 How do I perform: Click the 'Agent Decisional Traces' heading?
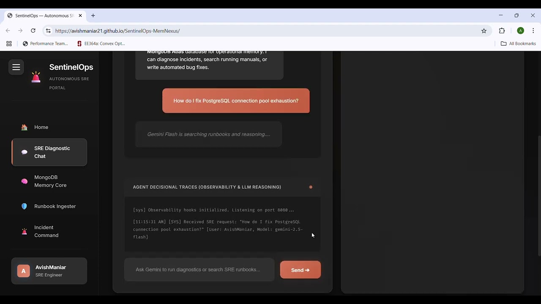pos(207,187)
